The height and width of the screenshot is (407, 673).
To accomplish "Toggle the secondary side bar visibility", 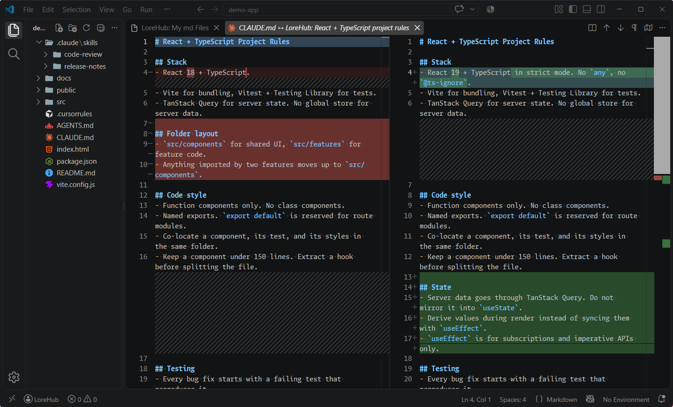I will [601, 9].
